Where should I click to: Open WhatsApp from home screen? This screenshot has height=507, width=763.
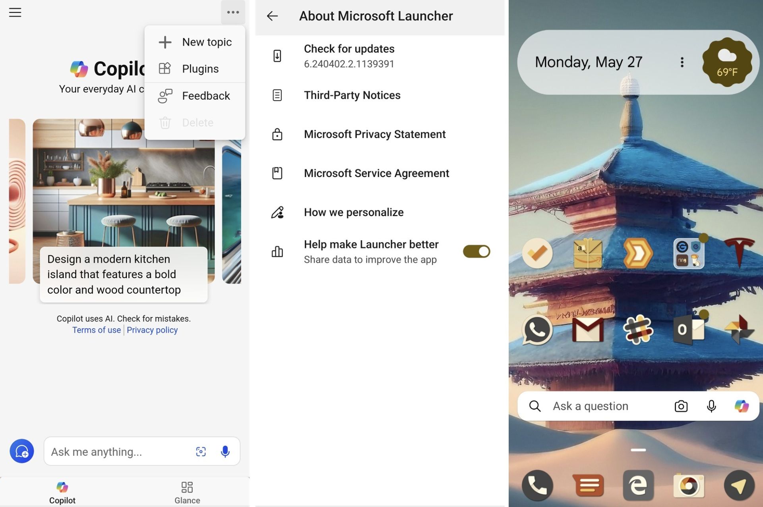pos(538,329)
